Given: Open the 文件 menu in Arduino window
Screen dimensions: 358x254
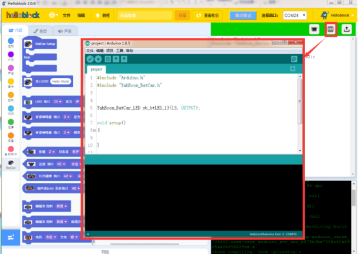Looking at the screenshot, I should coord(90,50).
